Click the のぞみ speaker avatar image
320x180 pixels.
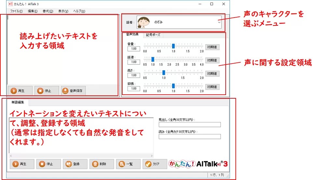click(143, 22)
